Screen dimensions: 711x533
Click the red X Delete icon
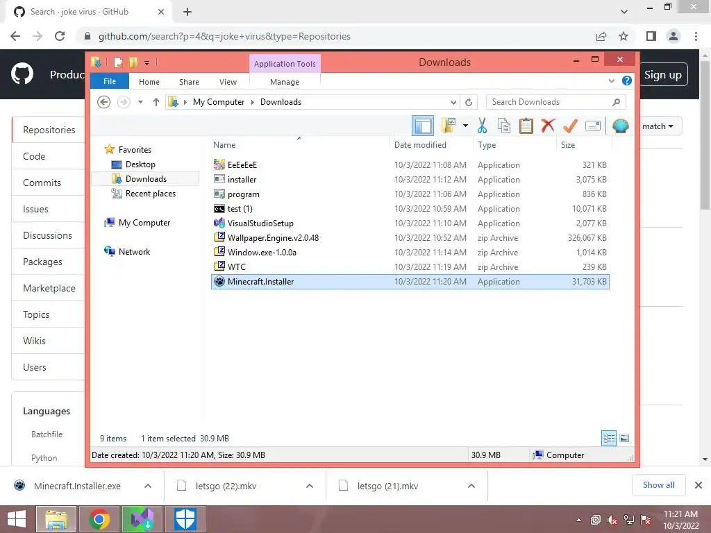point(548,125)
